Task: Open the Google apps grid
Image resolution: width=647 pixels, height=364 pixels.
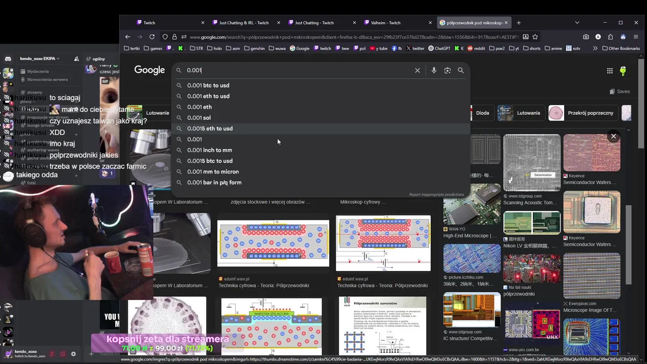Action: [610, 71]
